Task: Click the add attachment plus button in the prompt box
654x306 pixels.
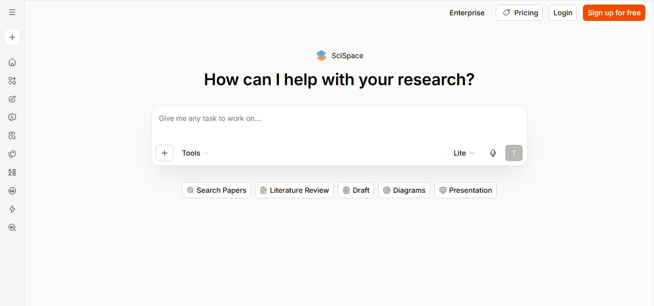Action: (165, 153)
